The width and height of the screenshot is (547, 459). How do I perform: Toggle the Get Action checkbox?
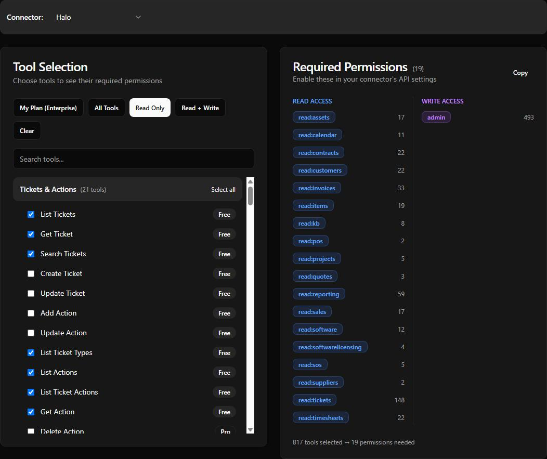pos(31,412)
